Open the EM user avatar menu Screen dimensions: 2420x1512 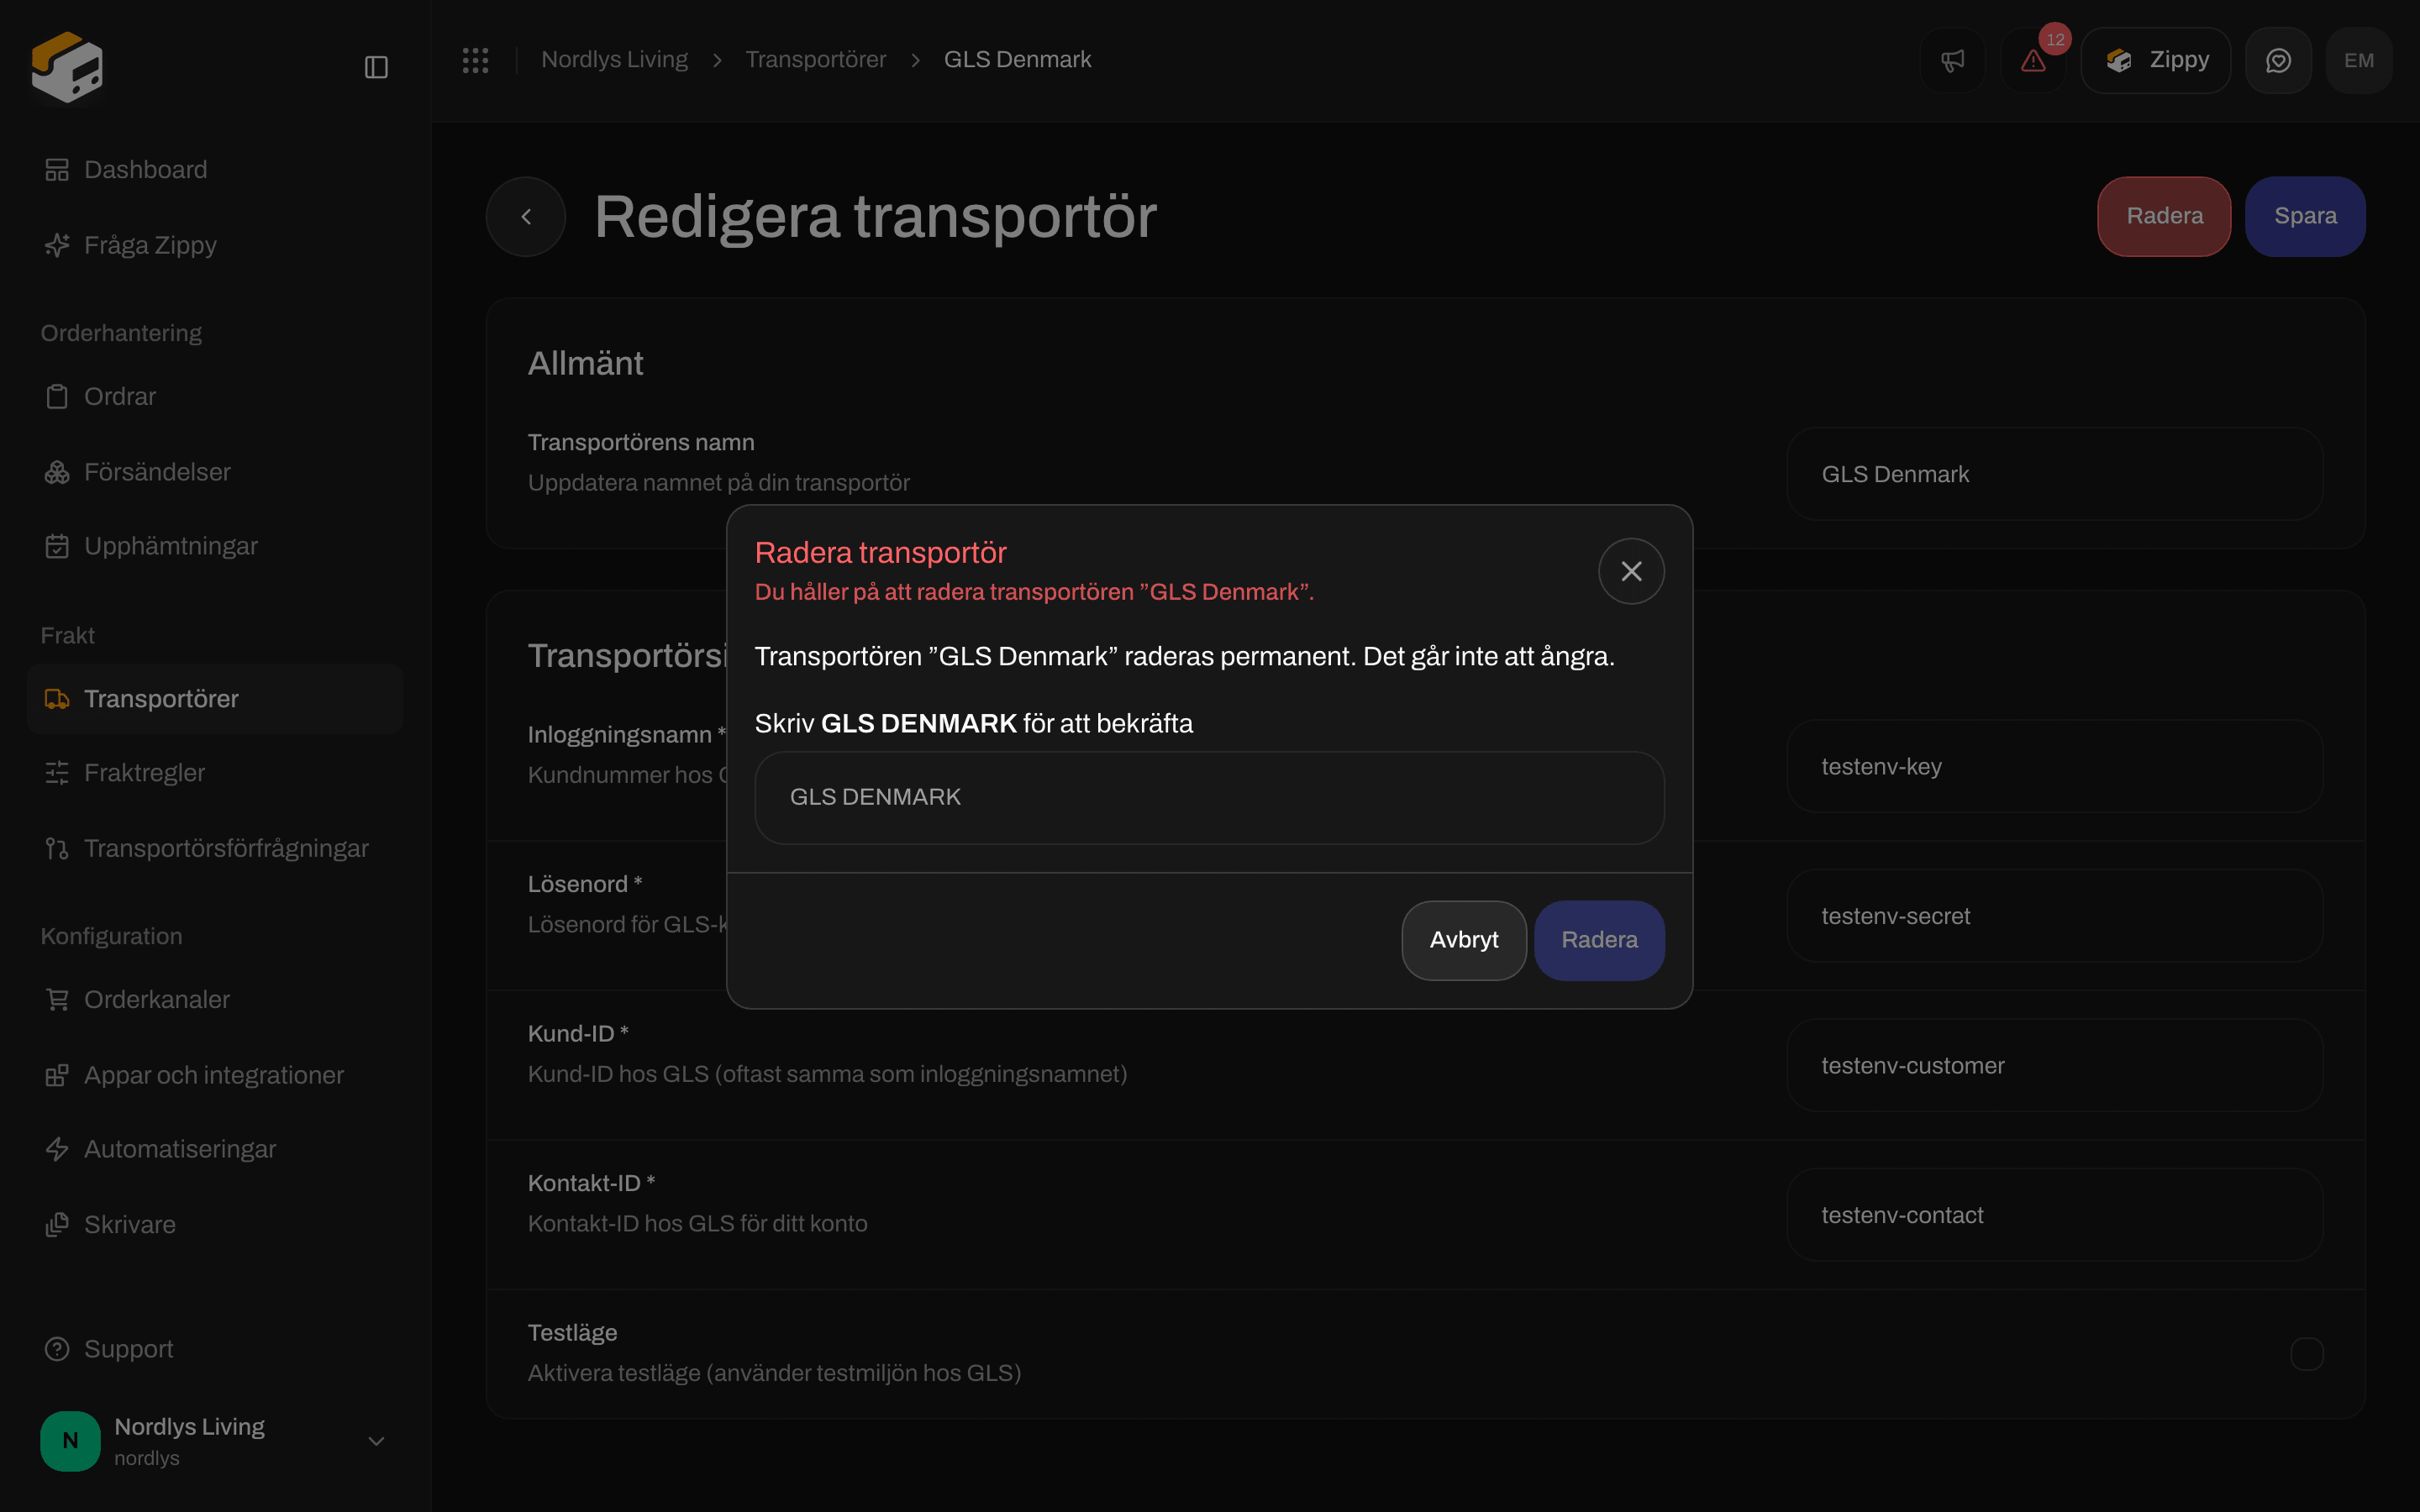pos(2359,61)
